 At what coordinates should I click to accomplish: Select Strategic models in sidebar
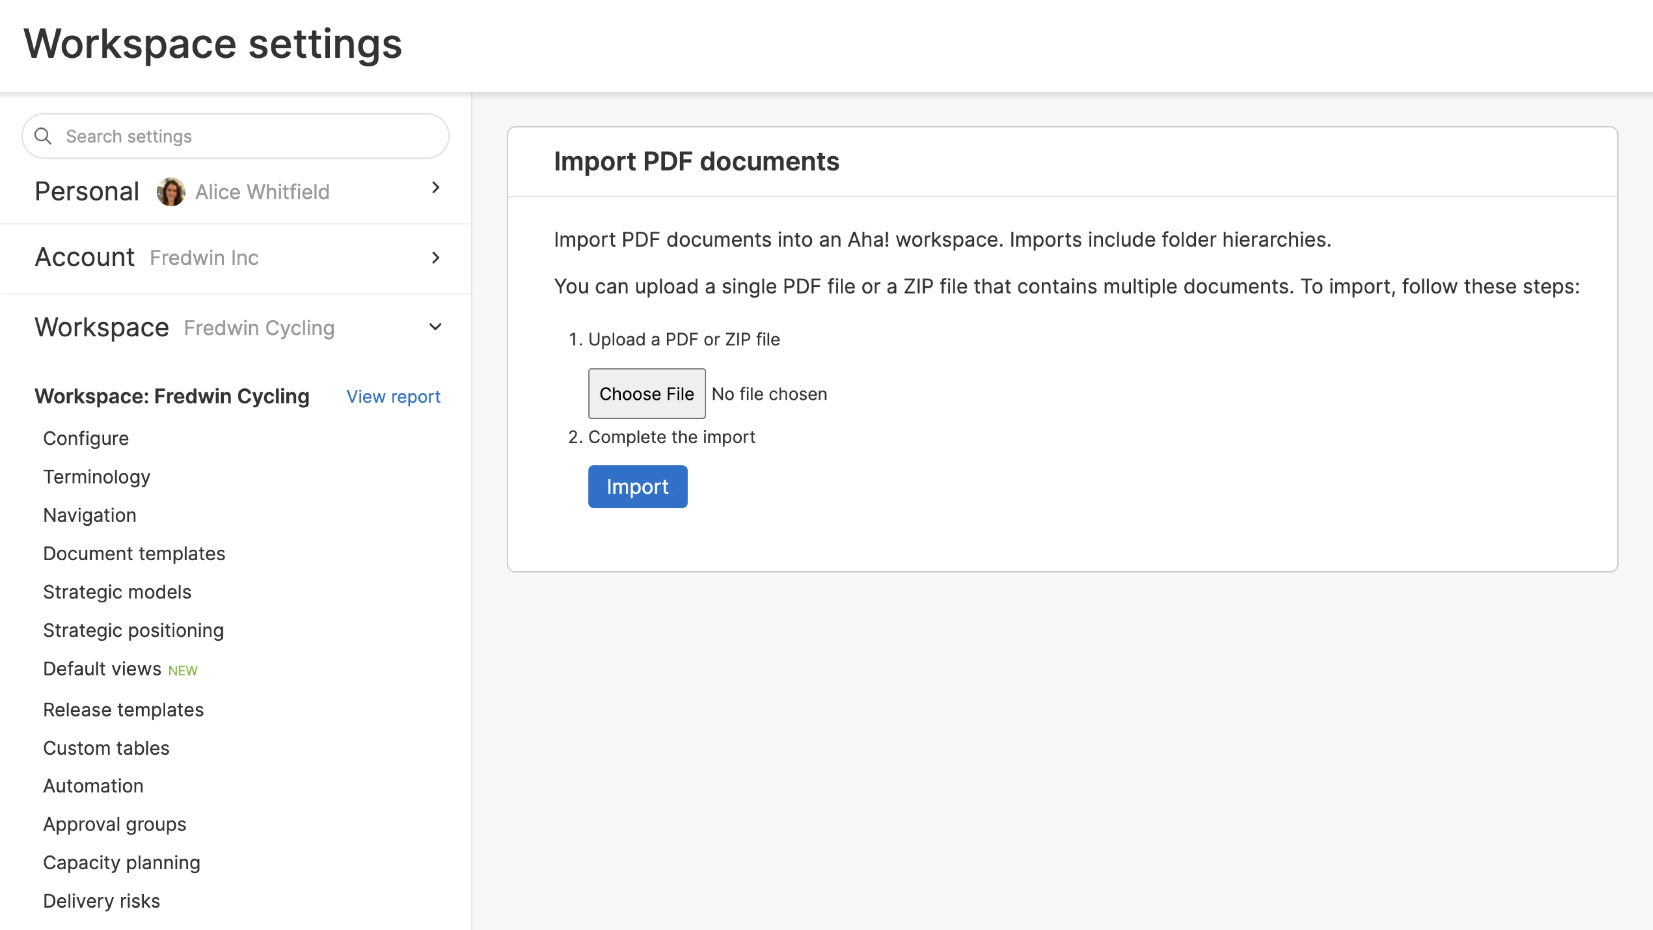click(x=118, y=592)
